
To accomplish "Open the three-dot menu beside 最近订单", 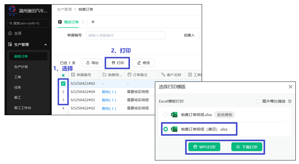I will point(83,22).
